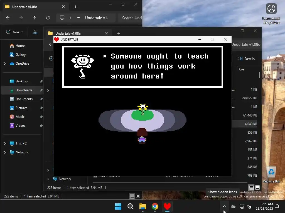
Task: Expand breadcrumb chevron next to monitor icon
Action: coord(70,18)
